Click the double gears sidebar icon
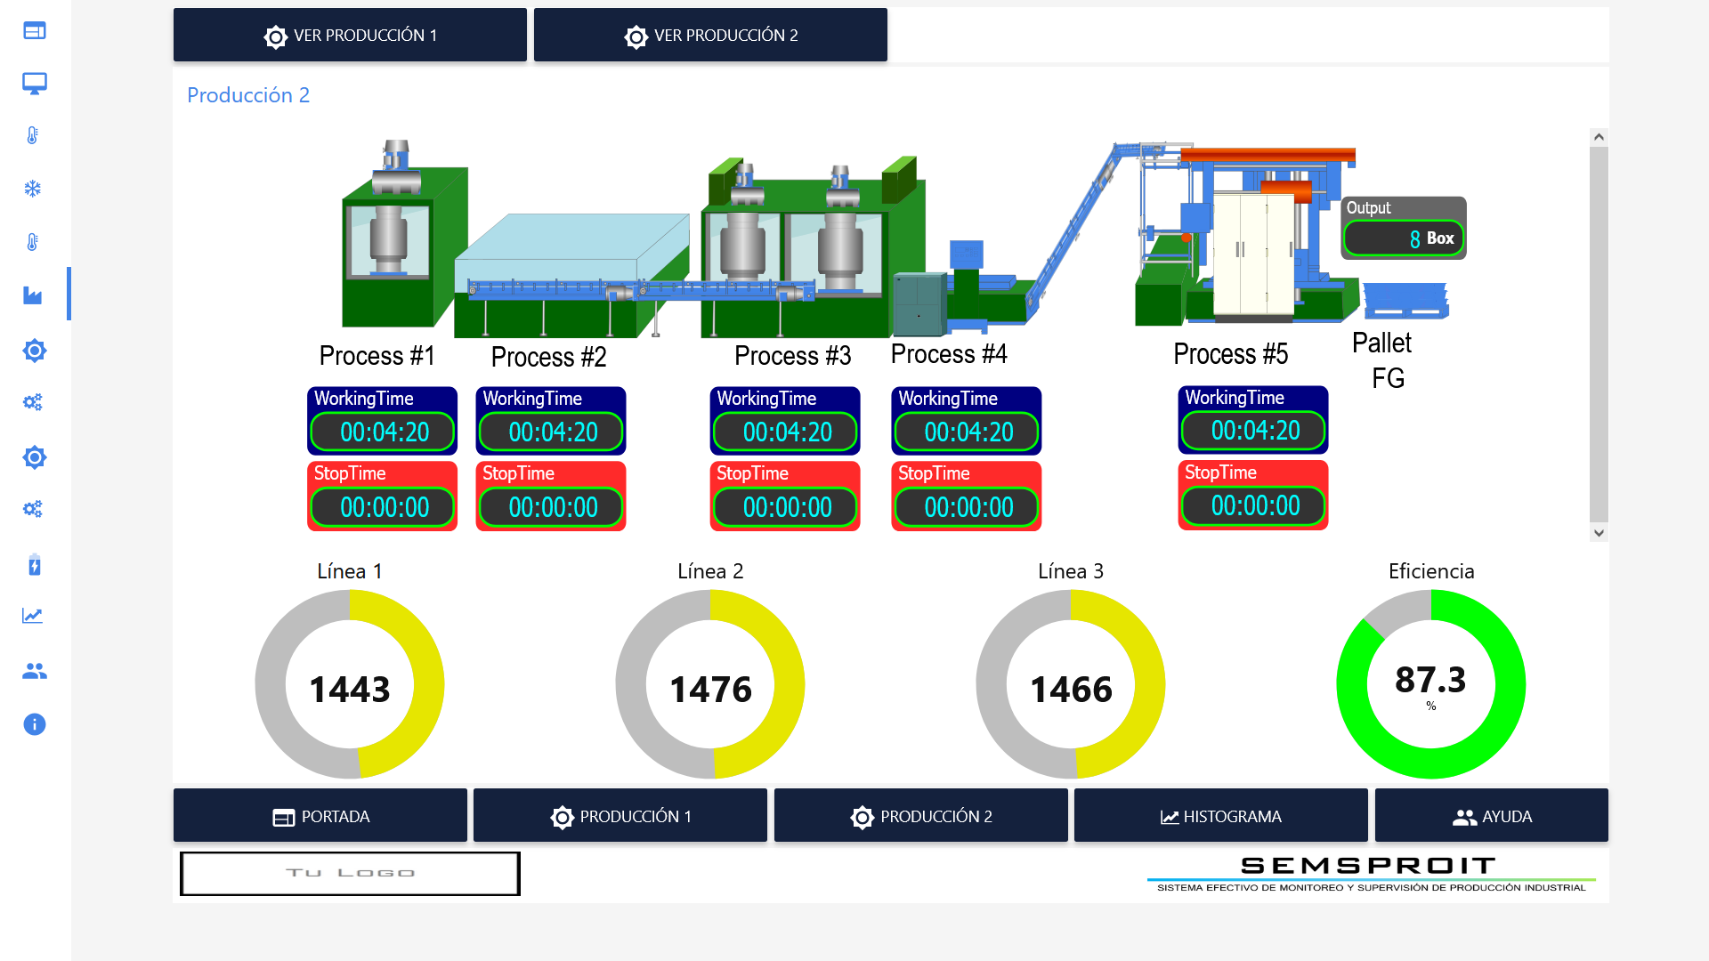 click(33, 402)
